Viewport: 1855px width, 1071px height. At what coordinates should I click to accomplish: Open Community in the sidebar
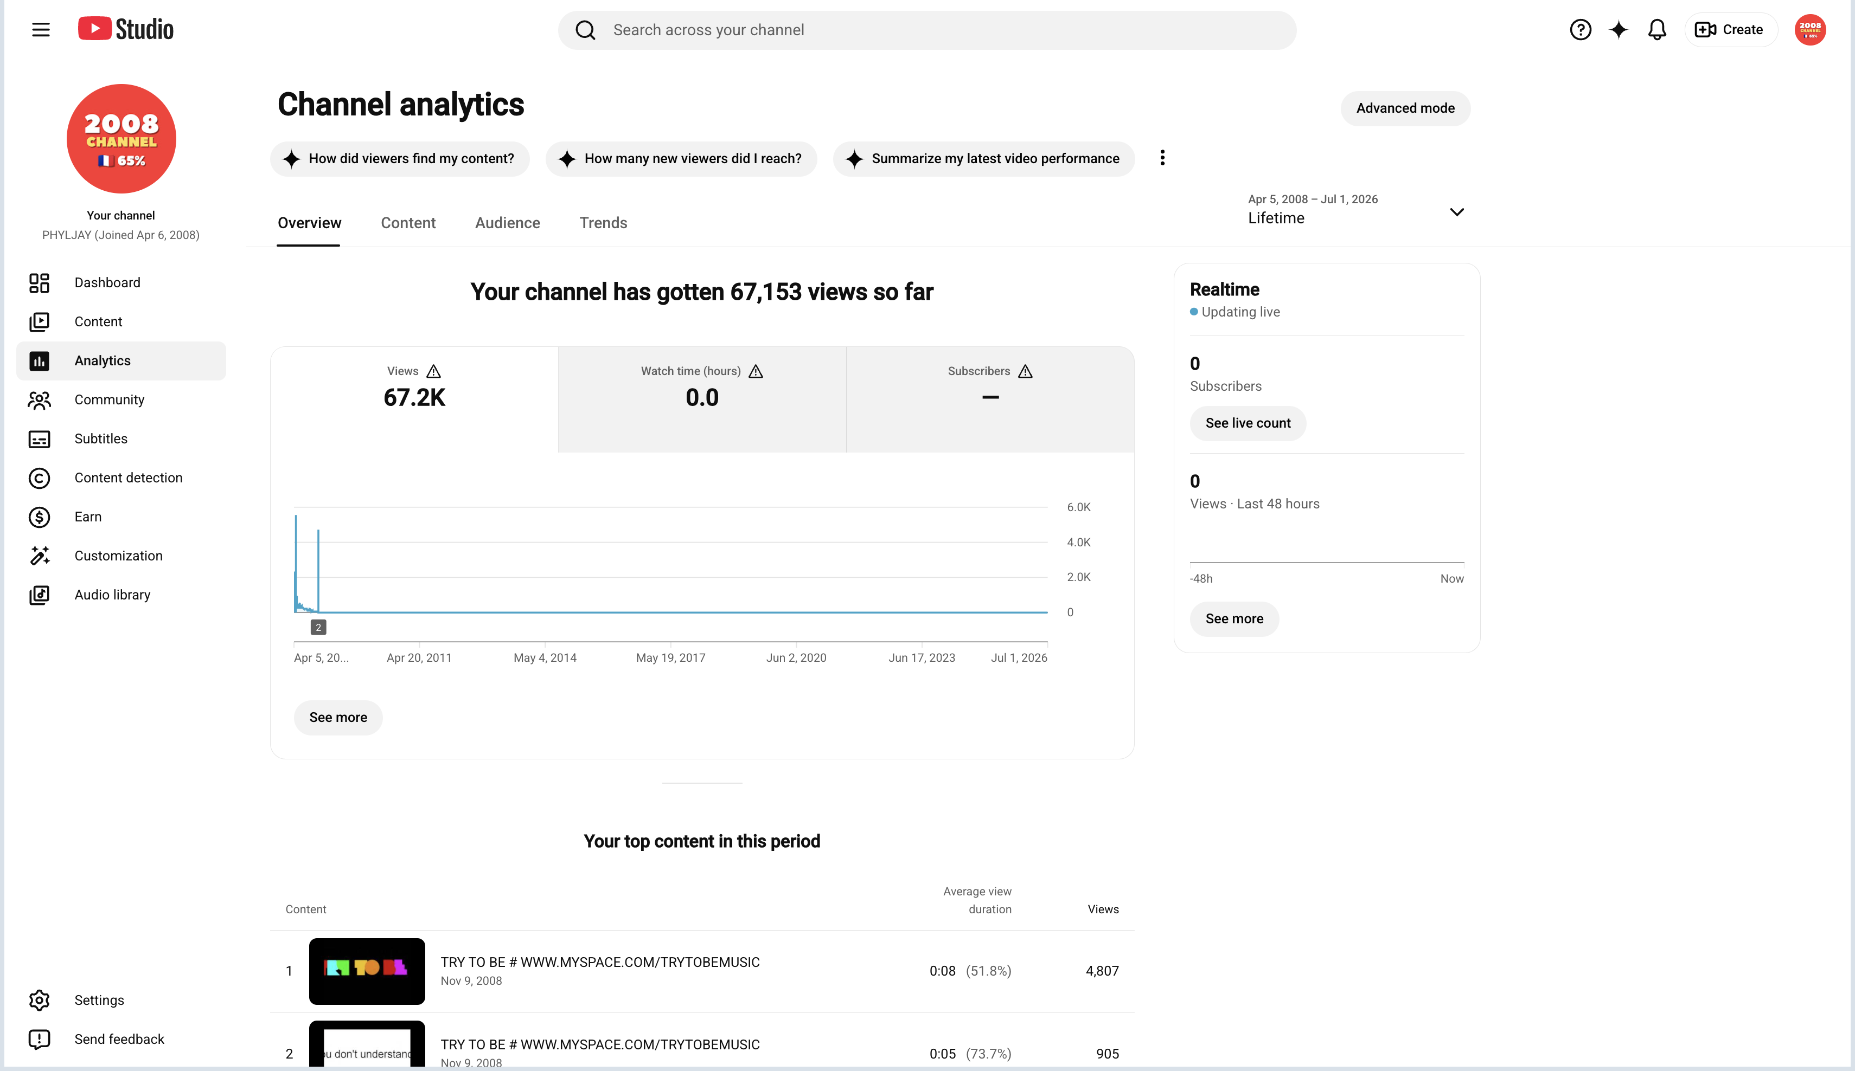coord(121,399)
